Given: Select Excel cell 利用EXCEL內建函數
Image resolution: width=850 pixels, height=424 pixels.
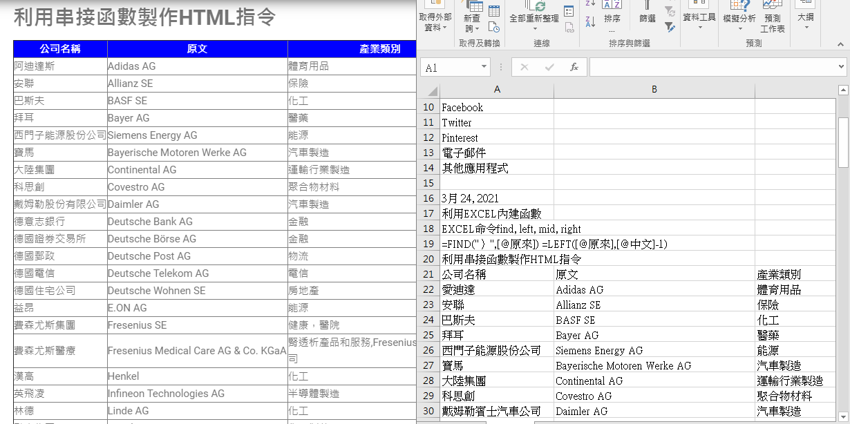Looking at the screenshot, I should tap(497, 213).
